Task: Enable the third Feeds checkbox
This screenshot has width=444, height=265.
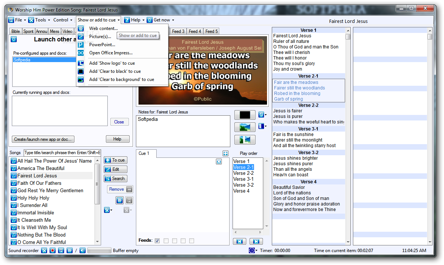Action: click(175, 241)
